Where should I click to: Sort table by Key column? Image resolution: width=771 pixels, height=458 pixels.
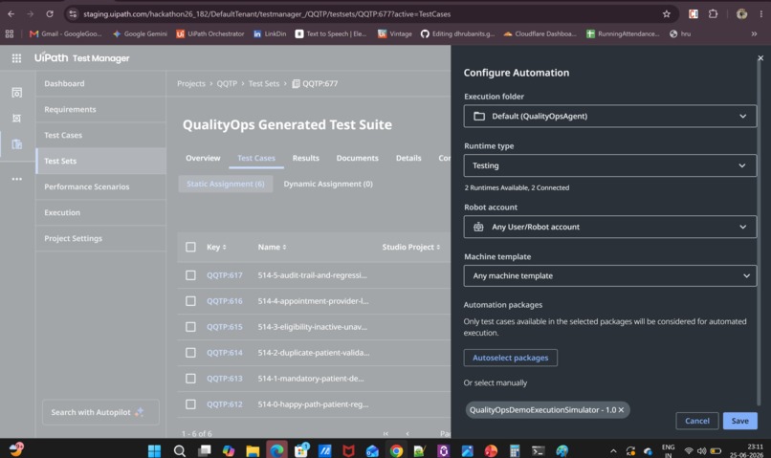pos(216,248)
